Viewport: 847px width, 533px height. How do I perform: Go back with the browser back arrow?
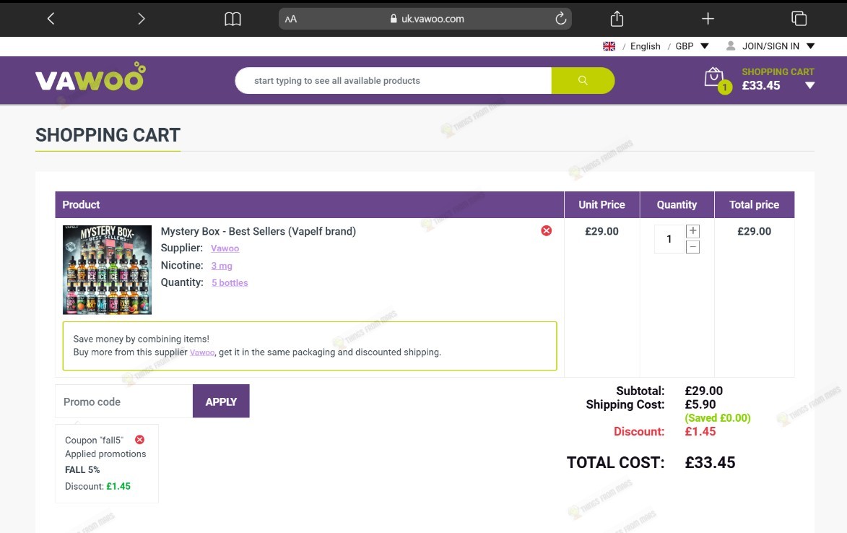coord(51,19)
